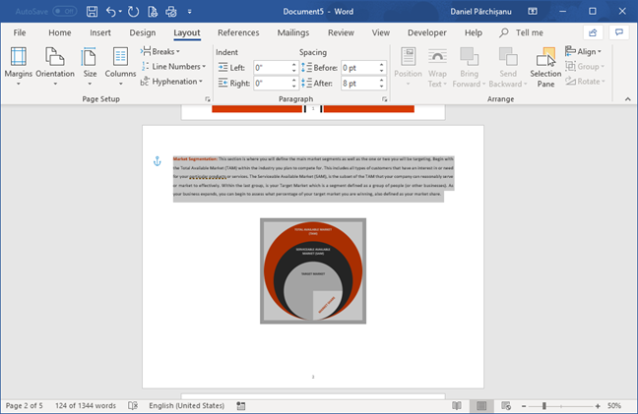Click the English (United States) language indicator
Viewport: 638px width, 414px height.
point(186,405)
